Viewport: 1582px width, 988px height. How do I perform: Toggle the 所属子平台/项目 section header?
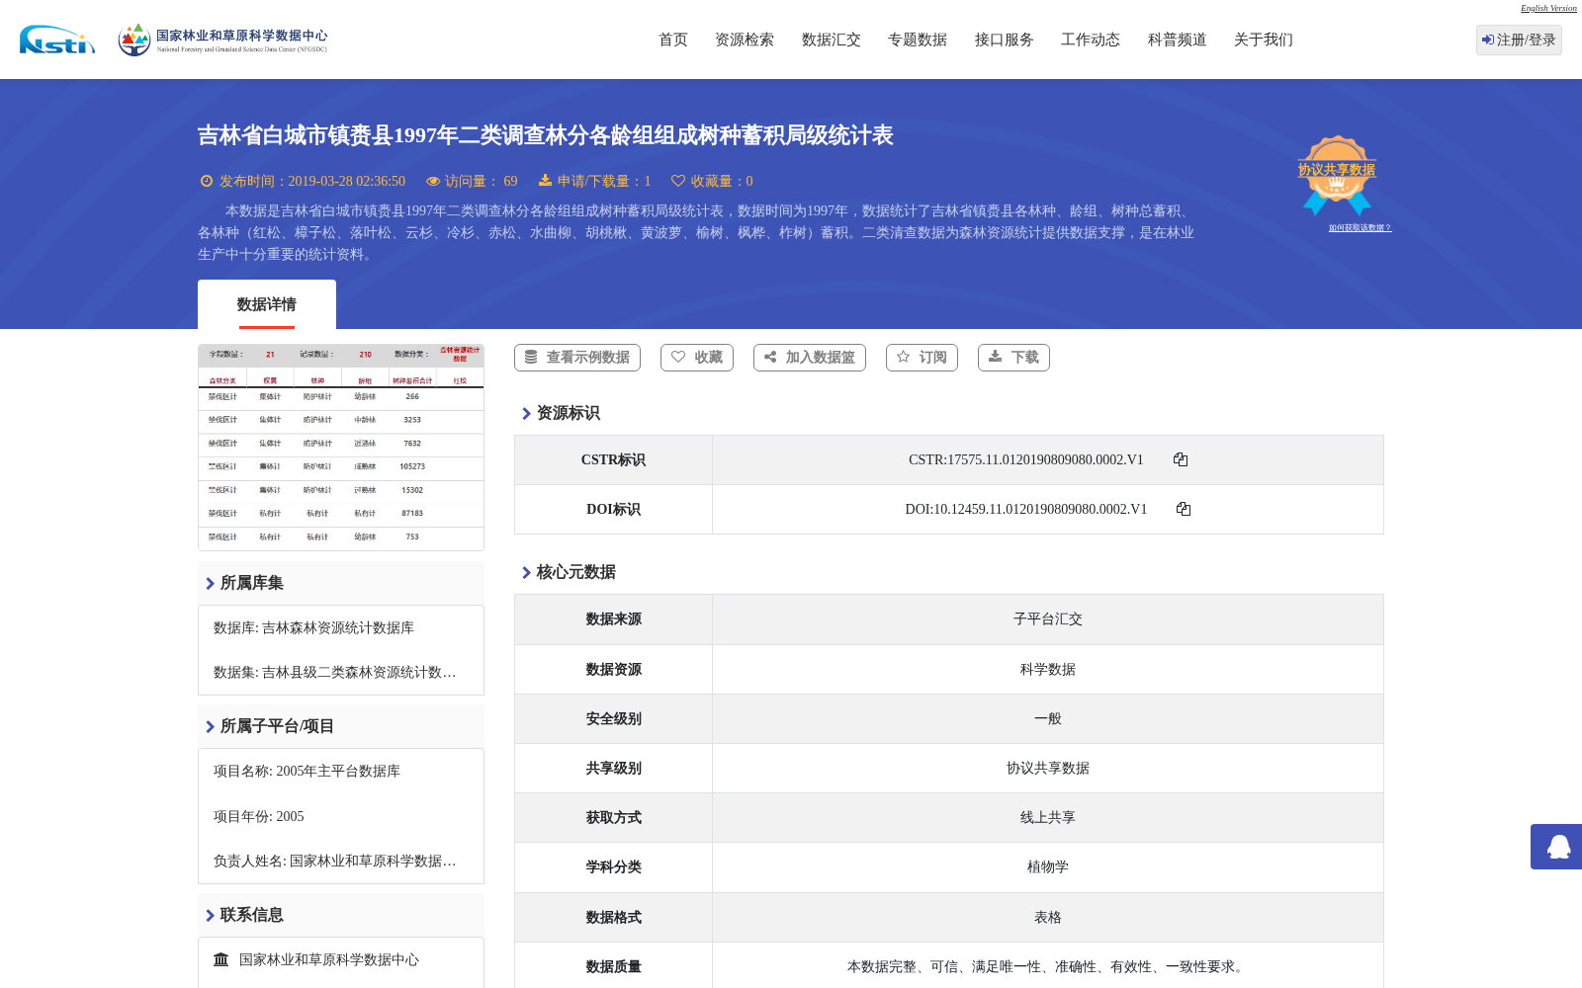coord(341,726)
